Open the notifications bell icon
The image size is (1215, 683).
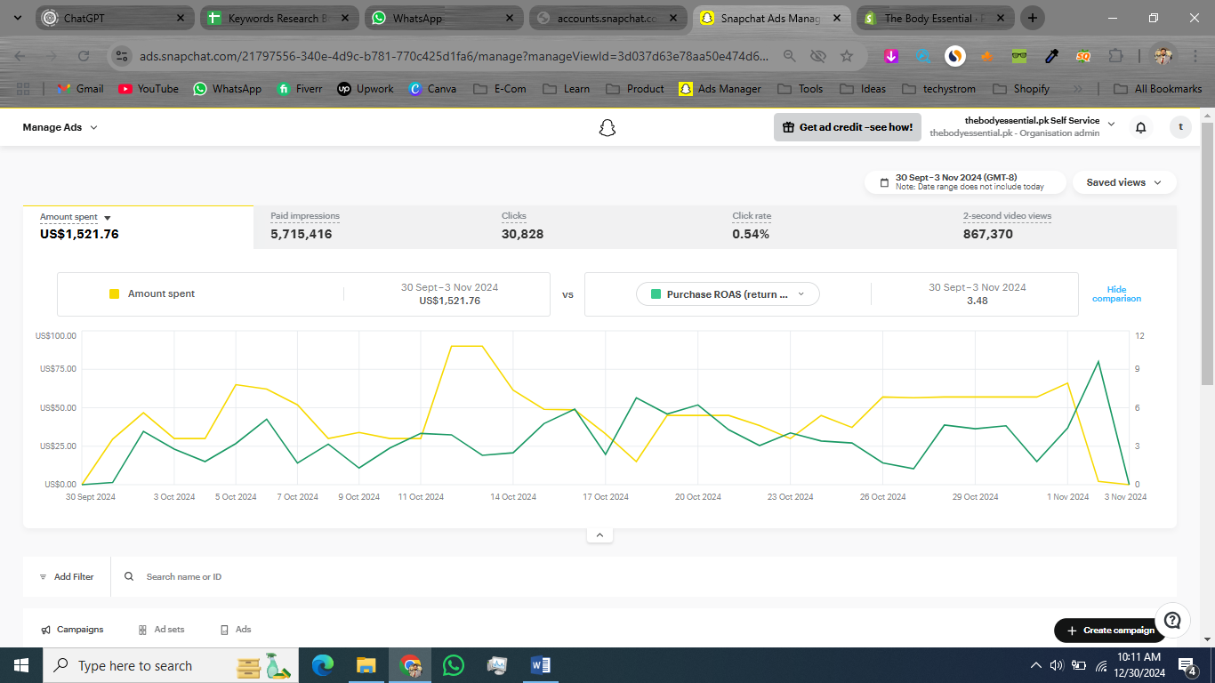click(1140, 128)
